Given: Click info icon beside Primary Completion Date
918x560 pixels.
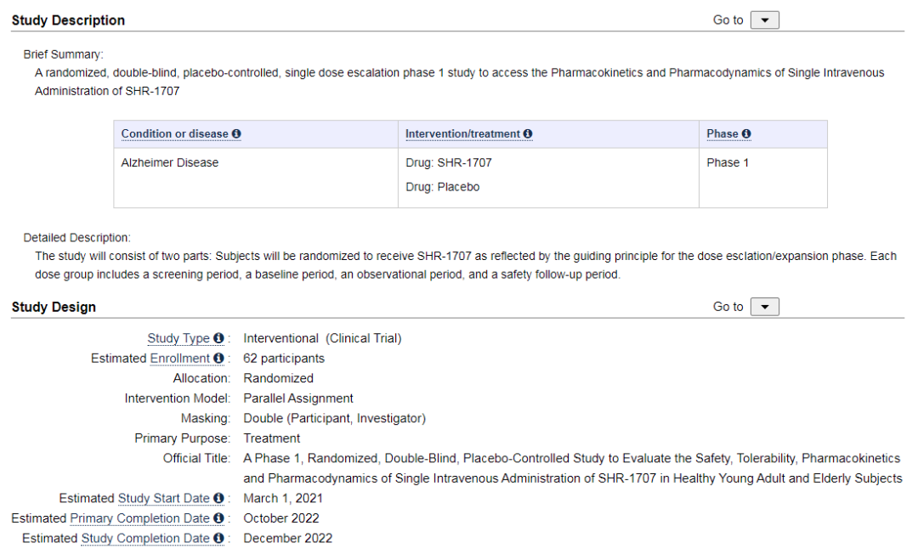Looking at the screenshot, I should click(218, 518).
